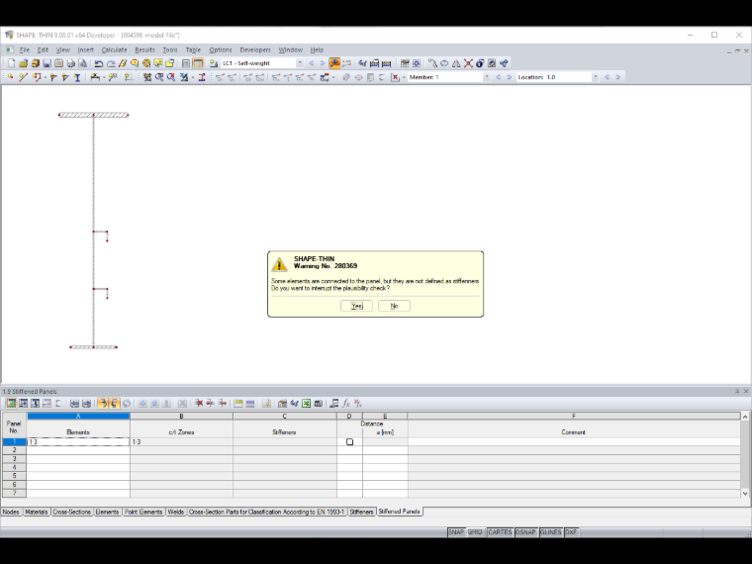Switch to the Point Elements tab

pyautogui.click(x=143, y=512)
